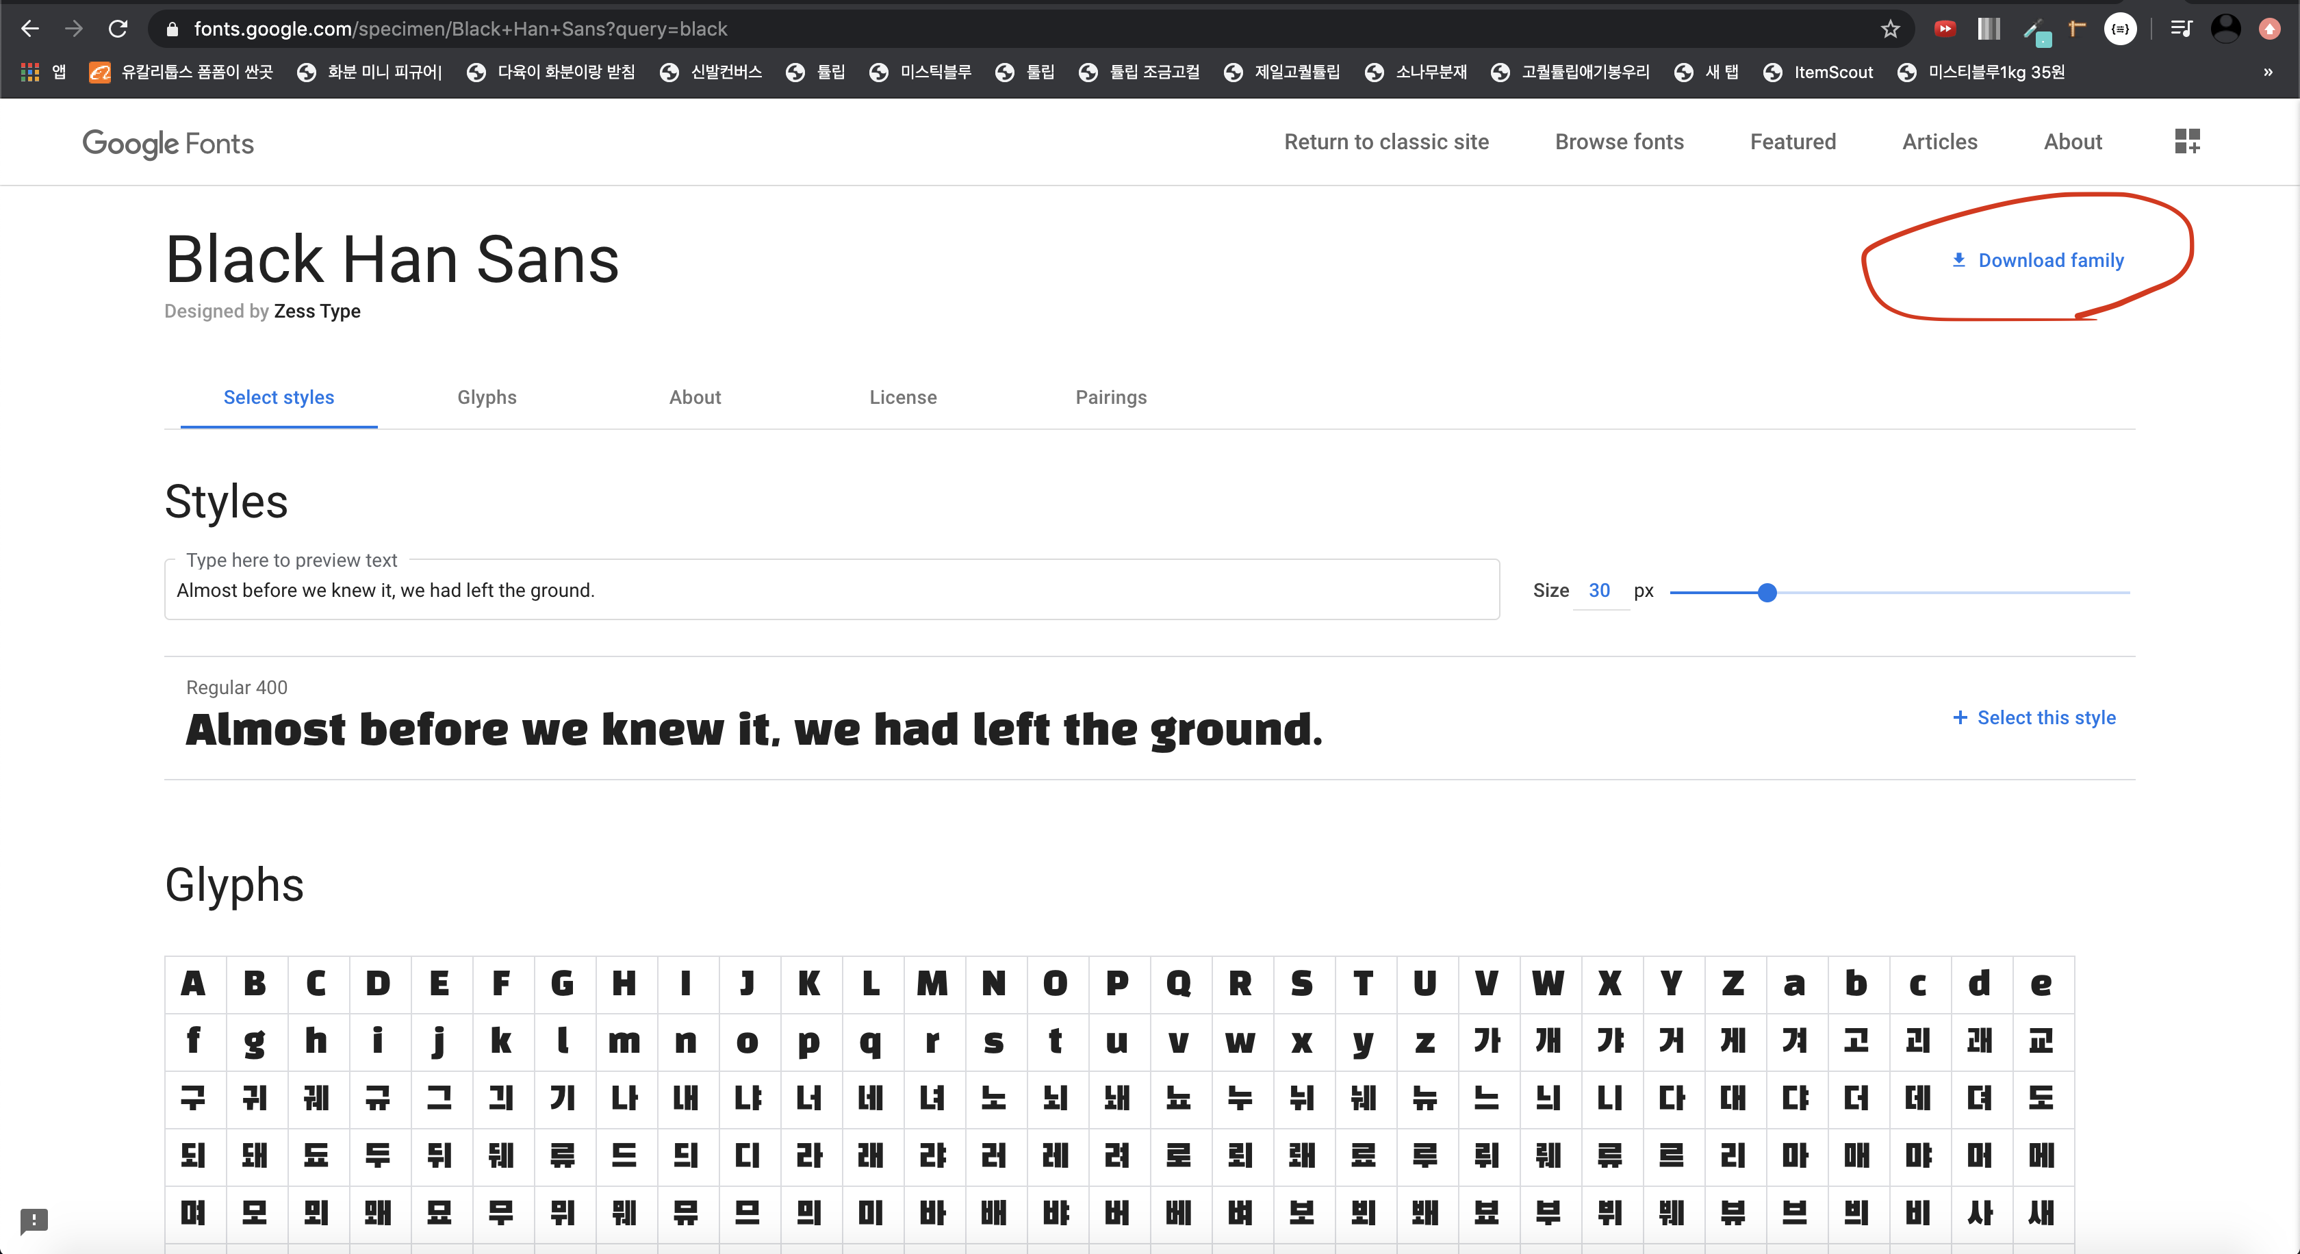Click the media control playlist icon
2300x1254 pixels.
click(x=2180, y=29)
